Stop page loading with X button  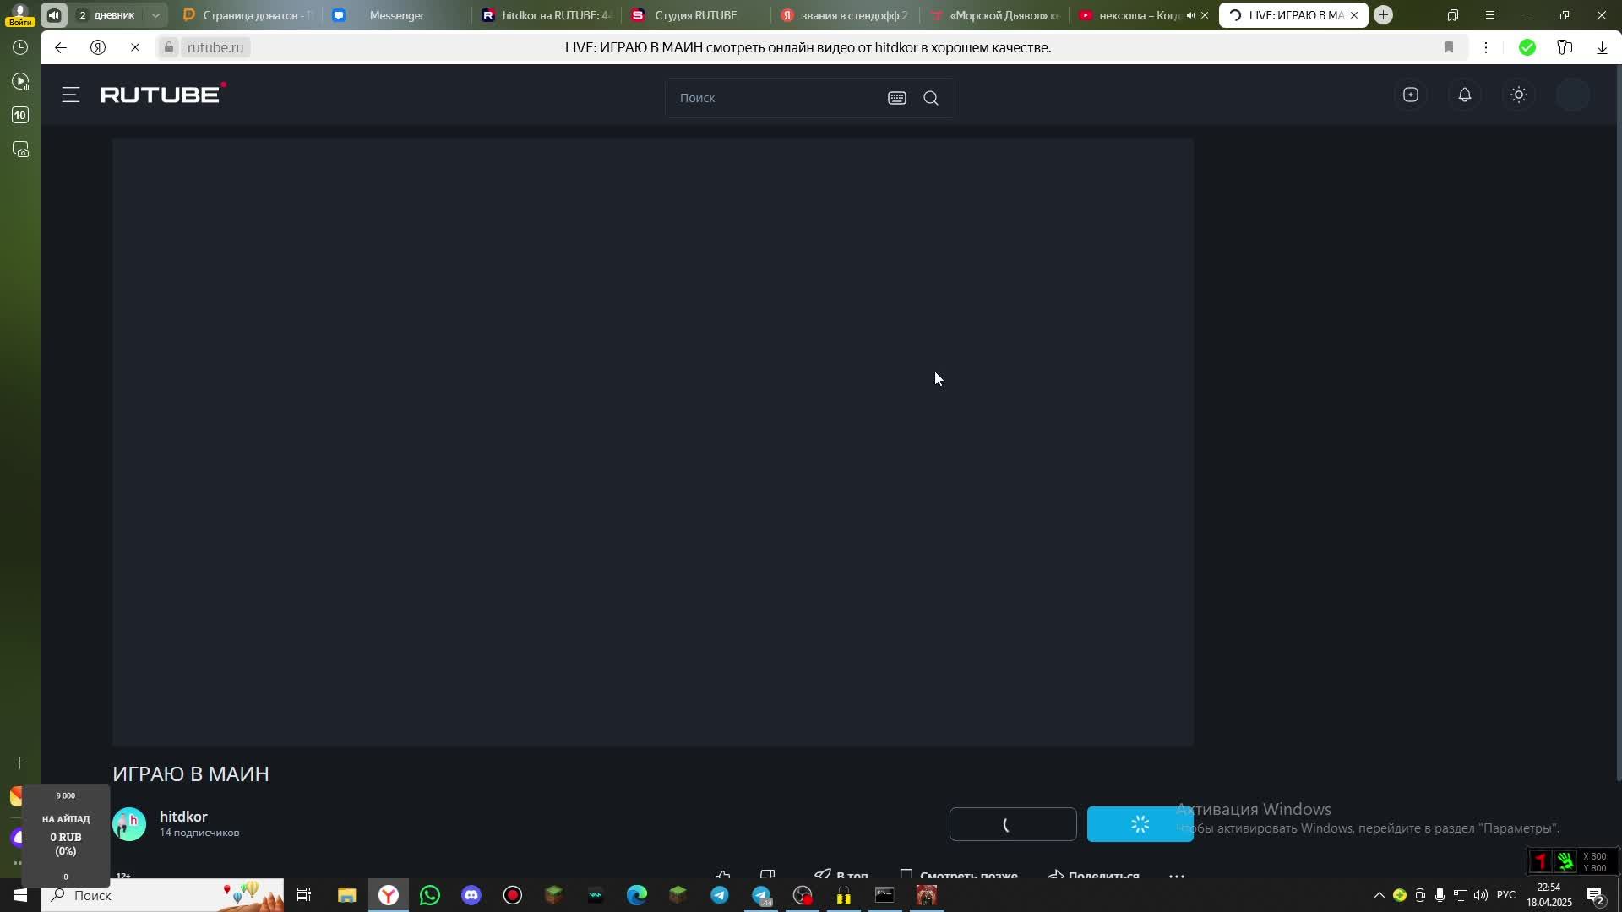135,47
